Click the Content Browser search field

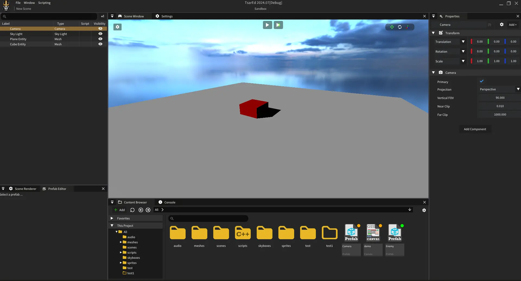click(x=208, y=218)
